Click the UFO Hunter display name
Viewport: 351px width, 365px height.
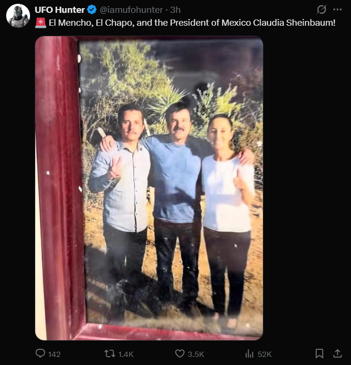[60, 10]
